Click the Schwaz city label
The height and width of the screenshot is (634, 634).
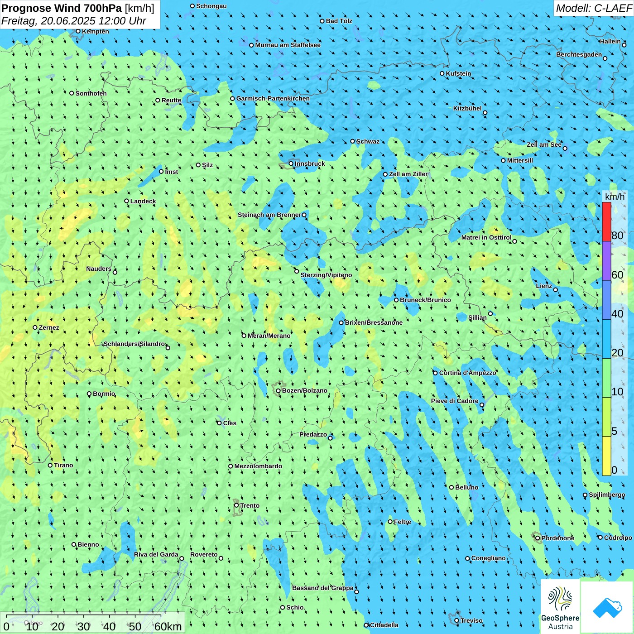[368, 141]
